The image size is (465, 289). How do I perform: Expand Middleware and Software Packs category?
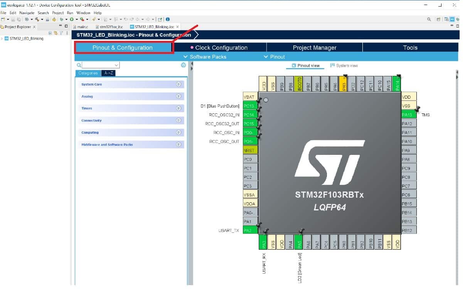[131, 144]
